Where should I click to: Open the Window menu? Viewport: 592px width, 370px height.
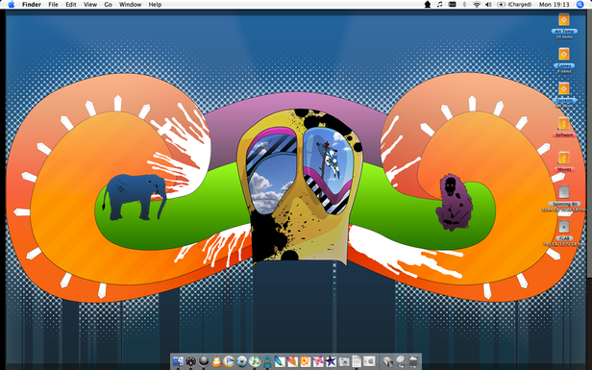[131, 5]
